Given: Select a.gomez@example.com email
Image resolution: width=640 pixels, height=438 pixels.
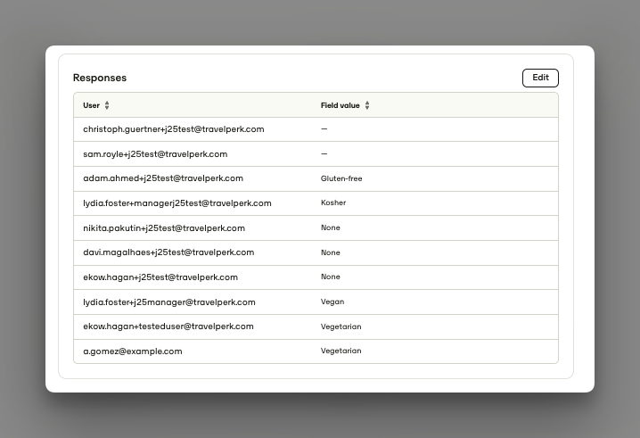Looking at the screenshot, I should click(x=133, y=351).
